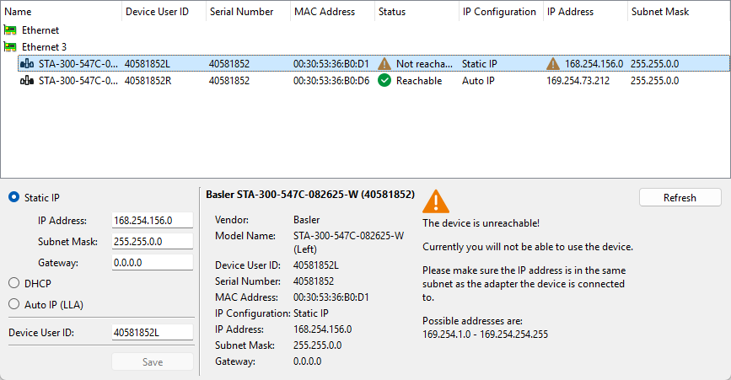731x380 pixels.
Task: Click the Static IP cell in device list
Action: point(479,64)
